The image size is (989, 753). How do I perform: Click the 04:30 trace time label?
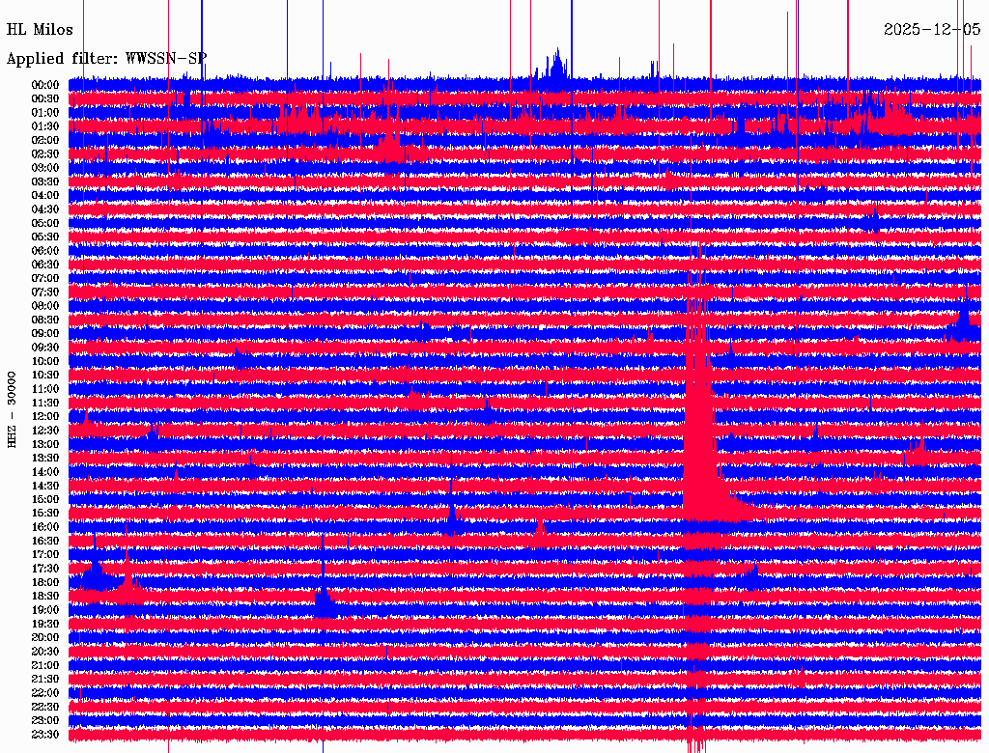[x=45, y=209]
